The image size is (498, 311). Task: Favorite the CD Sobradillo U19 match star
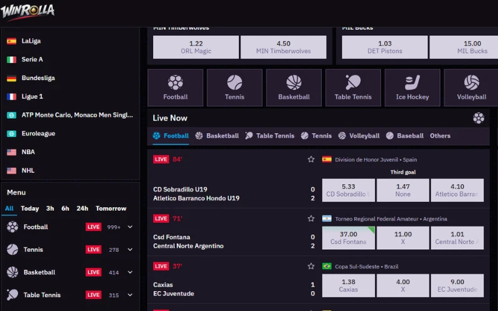point(311,159)
